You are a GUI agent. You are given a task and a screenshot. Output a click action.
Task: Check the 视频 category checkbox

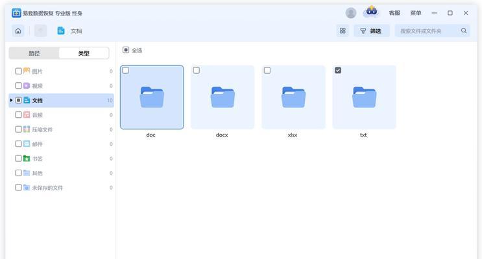pos(18,85)
